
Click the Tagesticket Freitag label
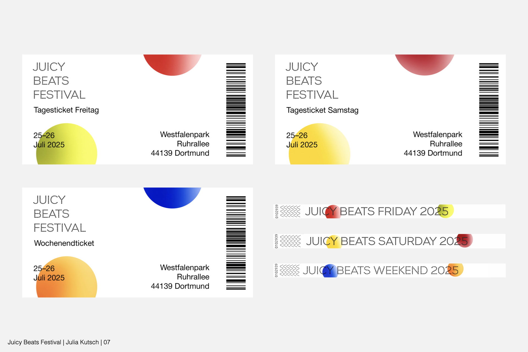(x=66, y=110)
